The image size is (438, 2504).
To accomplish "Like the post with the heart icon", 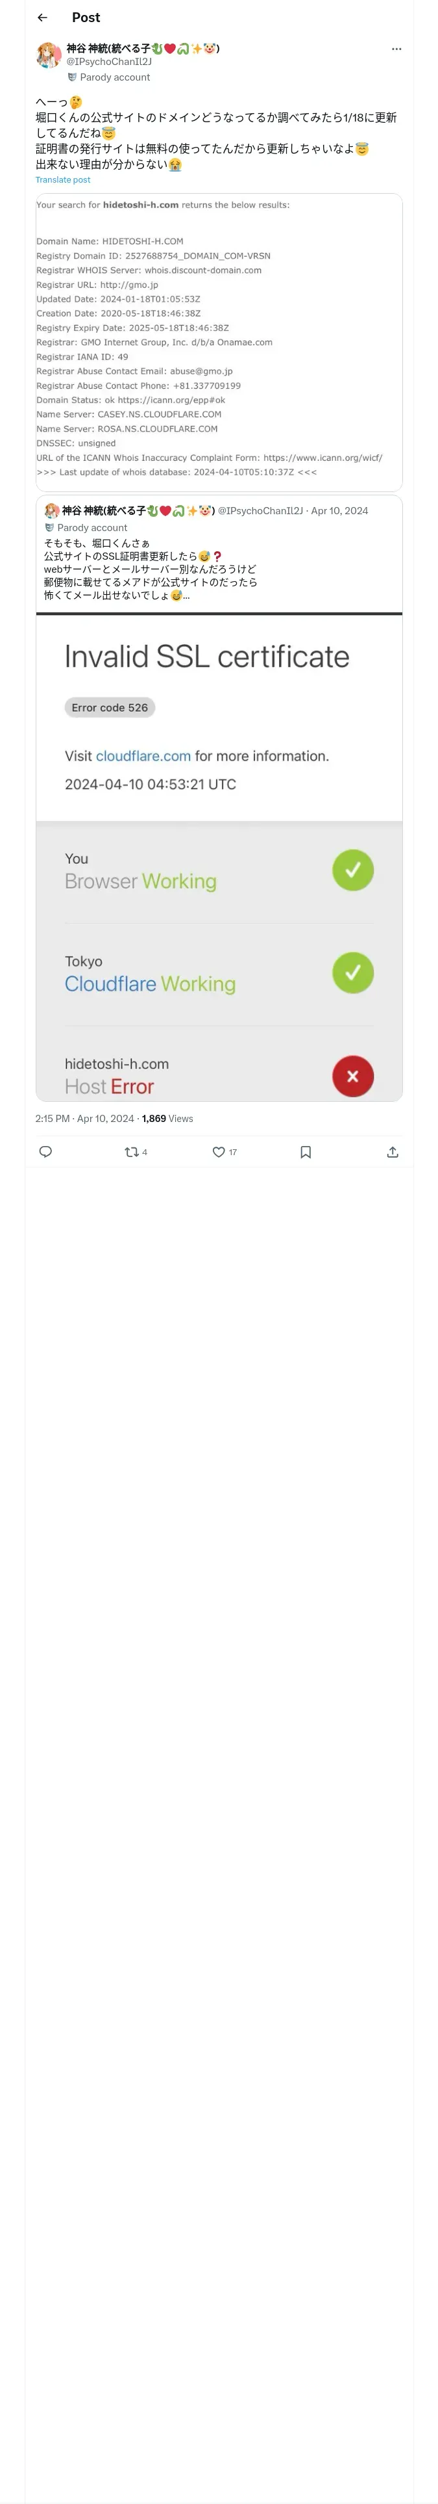I will pyautogui.click(x=225, y=1152).
